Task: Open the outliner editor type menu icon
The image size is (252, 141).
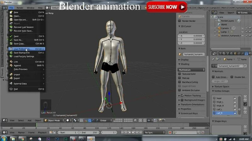Action: (214, 13)
